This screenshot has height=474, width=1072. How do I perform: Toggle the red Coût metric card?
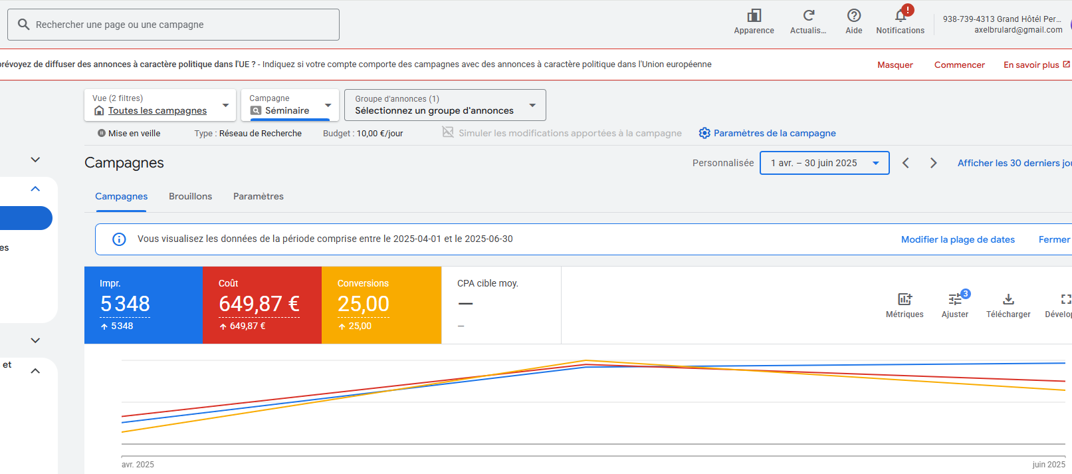pos(262,305)
